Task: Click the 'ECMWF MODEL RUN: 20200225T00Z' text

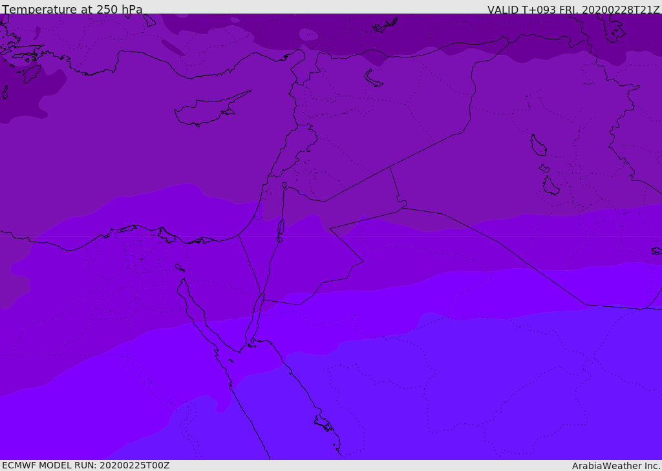Action: pos(86,465)
